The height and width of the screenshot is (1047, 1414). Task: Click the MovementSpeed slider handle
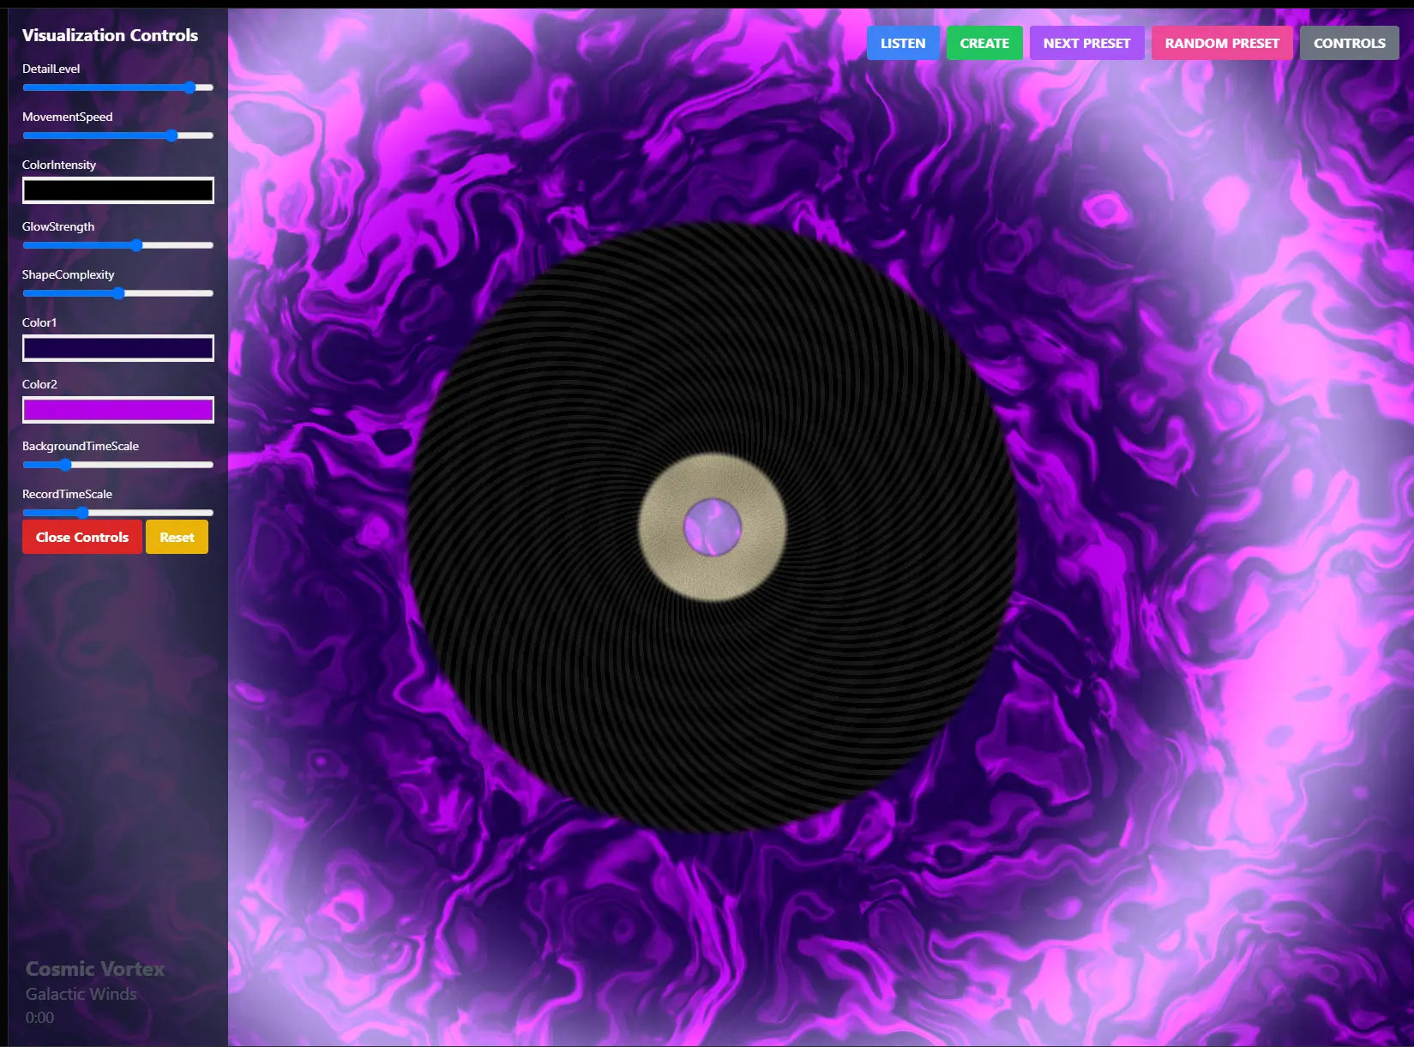(171, 135)
